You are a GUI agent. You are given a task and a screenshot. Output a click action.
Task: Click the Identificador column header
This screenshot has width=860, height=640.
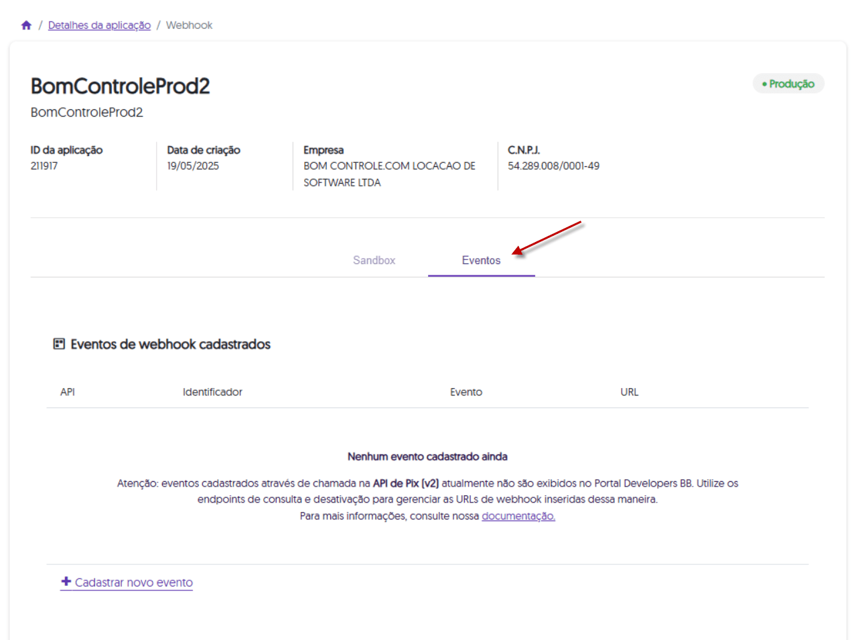[x=212, y=392]
